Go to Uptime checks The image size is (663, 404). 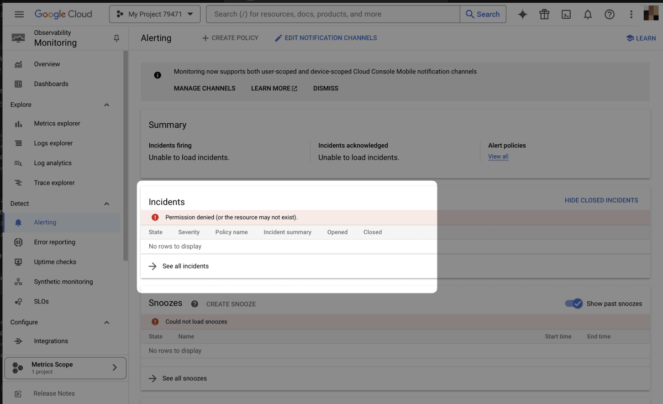point(55,262)
